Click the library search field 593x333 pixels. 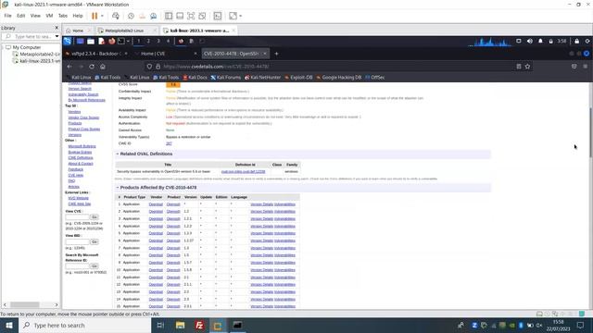(x=30, y=37)
